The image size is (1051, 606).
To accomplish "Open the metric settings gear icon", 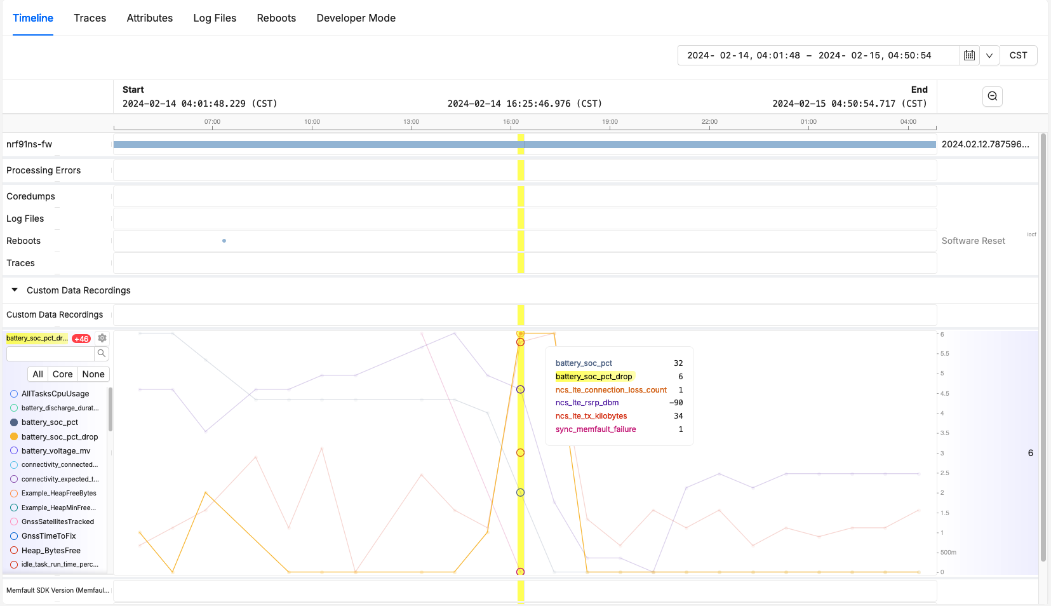I will click(x=102, y=338).
